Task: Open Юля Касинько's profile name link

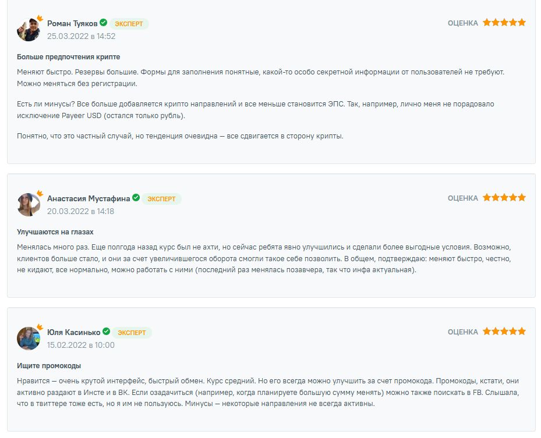Action: coord(73,332)
